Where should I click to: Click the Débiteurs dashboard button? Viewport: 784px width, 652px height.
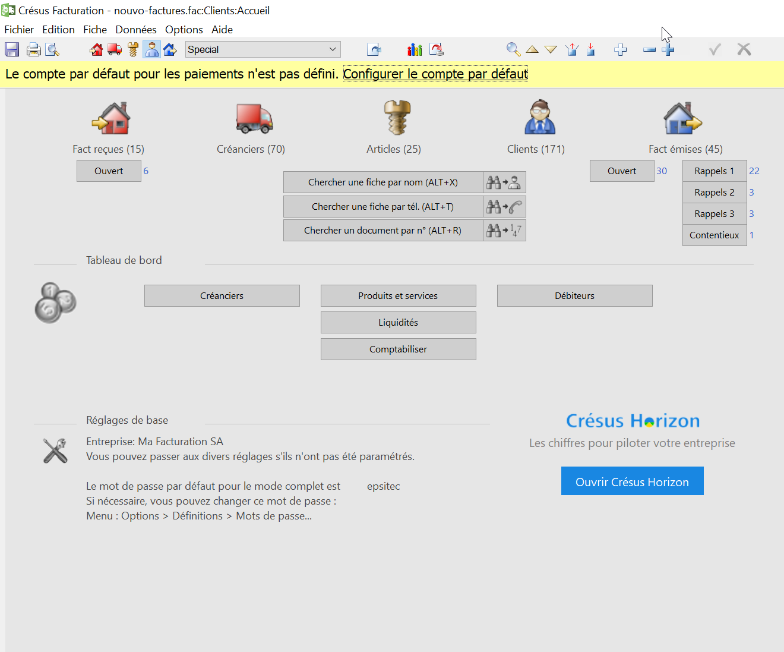(x=575, y=295)
